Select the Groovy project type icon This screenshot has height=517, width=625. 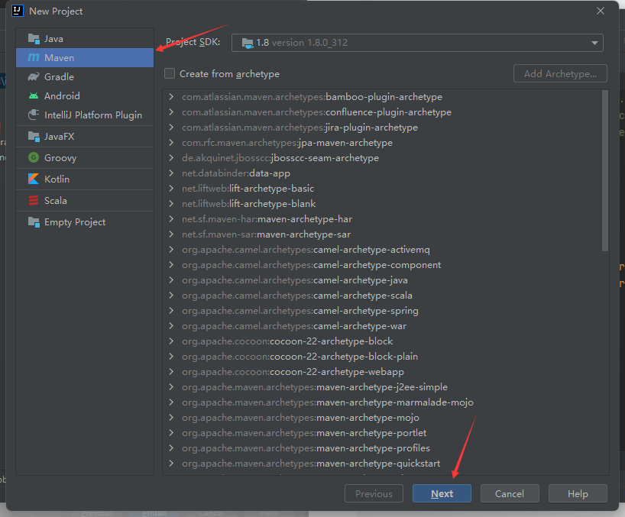(34, 157)
